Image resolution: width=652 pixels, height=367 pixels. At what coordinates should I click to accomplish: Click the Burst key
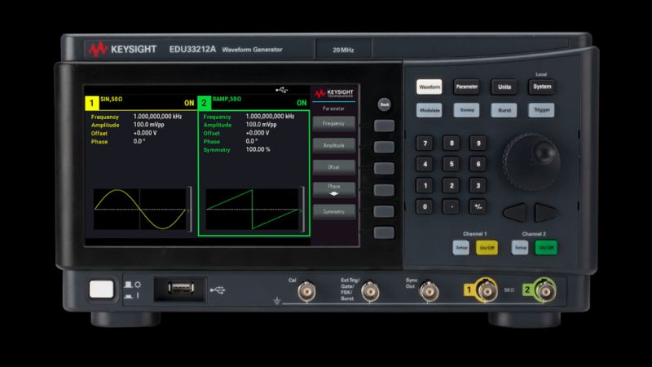tap(504, 110)
